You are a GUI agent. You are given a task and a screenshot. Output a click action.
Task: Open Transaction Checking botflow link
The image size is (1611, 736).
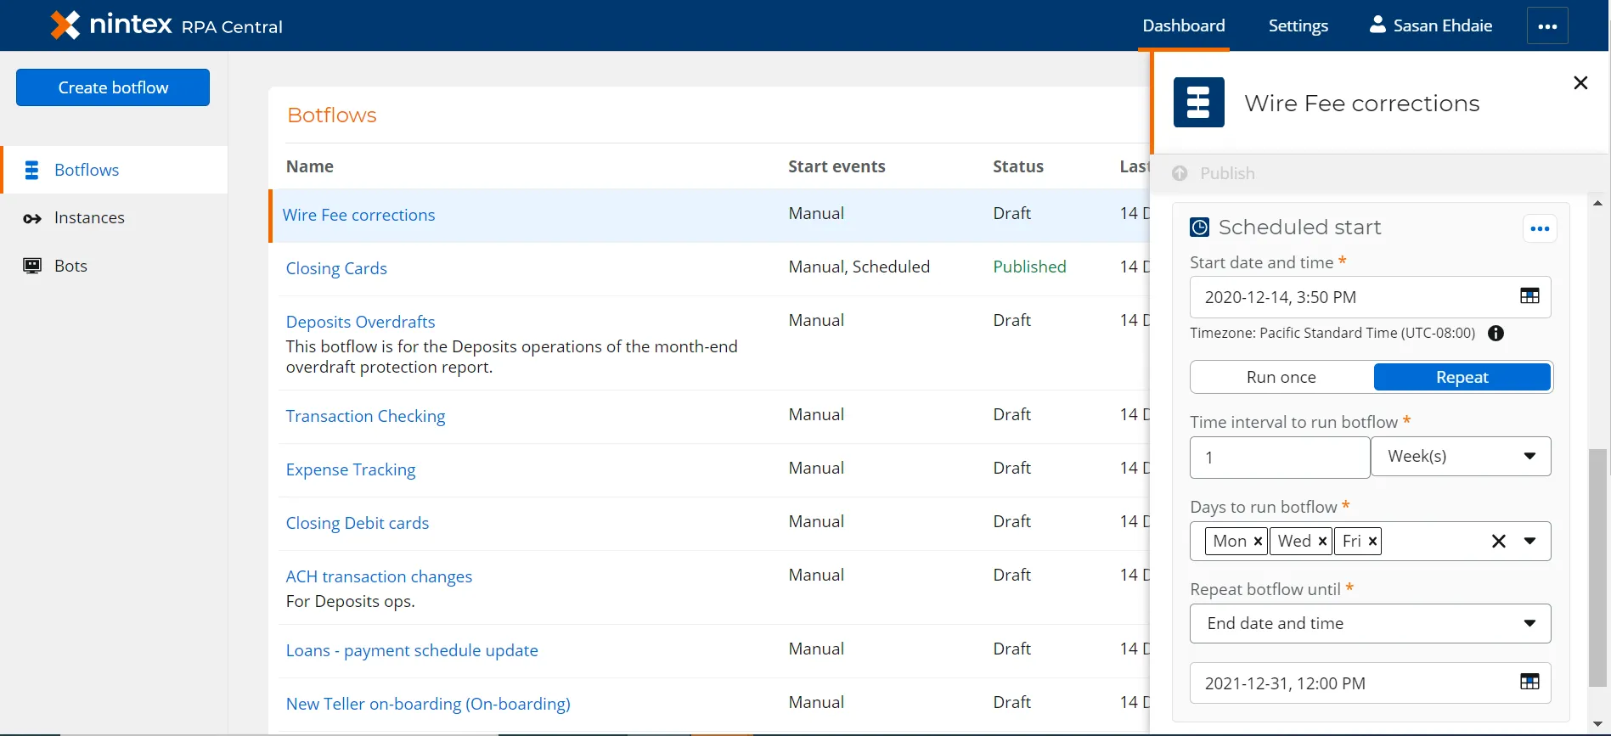365,416
